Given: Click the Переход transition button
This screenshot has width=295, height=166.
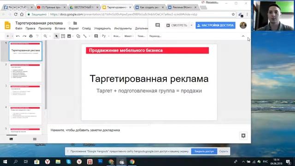Looking at the screenshot, I should (x=155, y=36).
